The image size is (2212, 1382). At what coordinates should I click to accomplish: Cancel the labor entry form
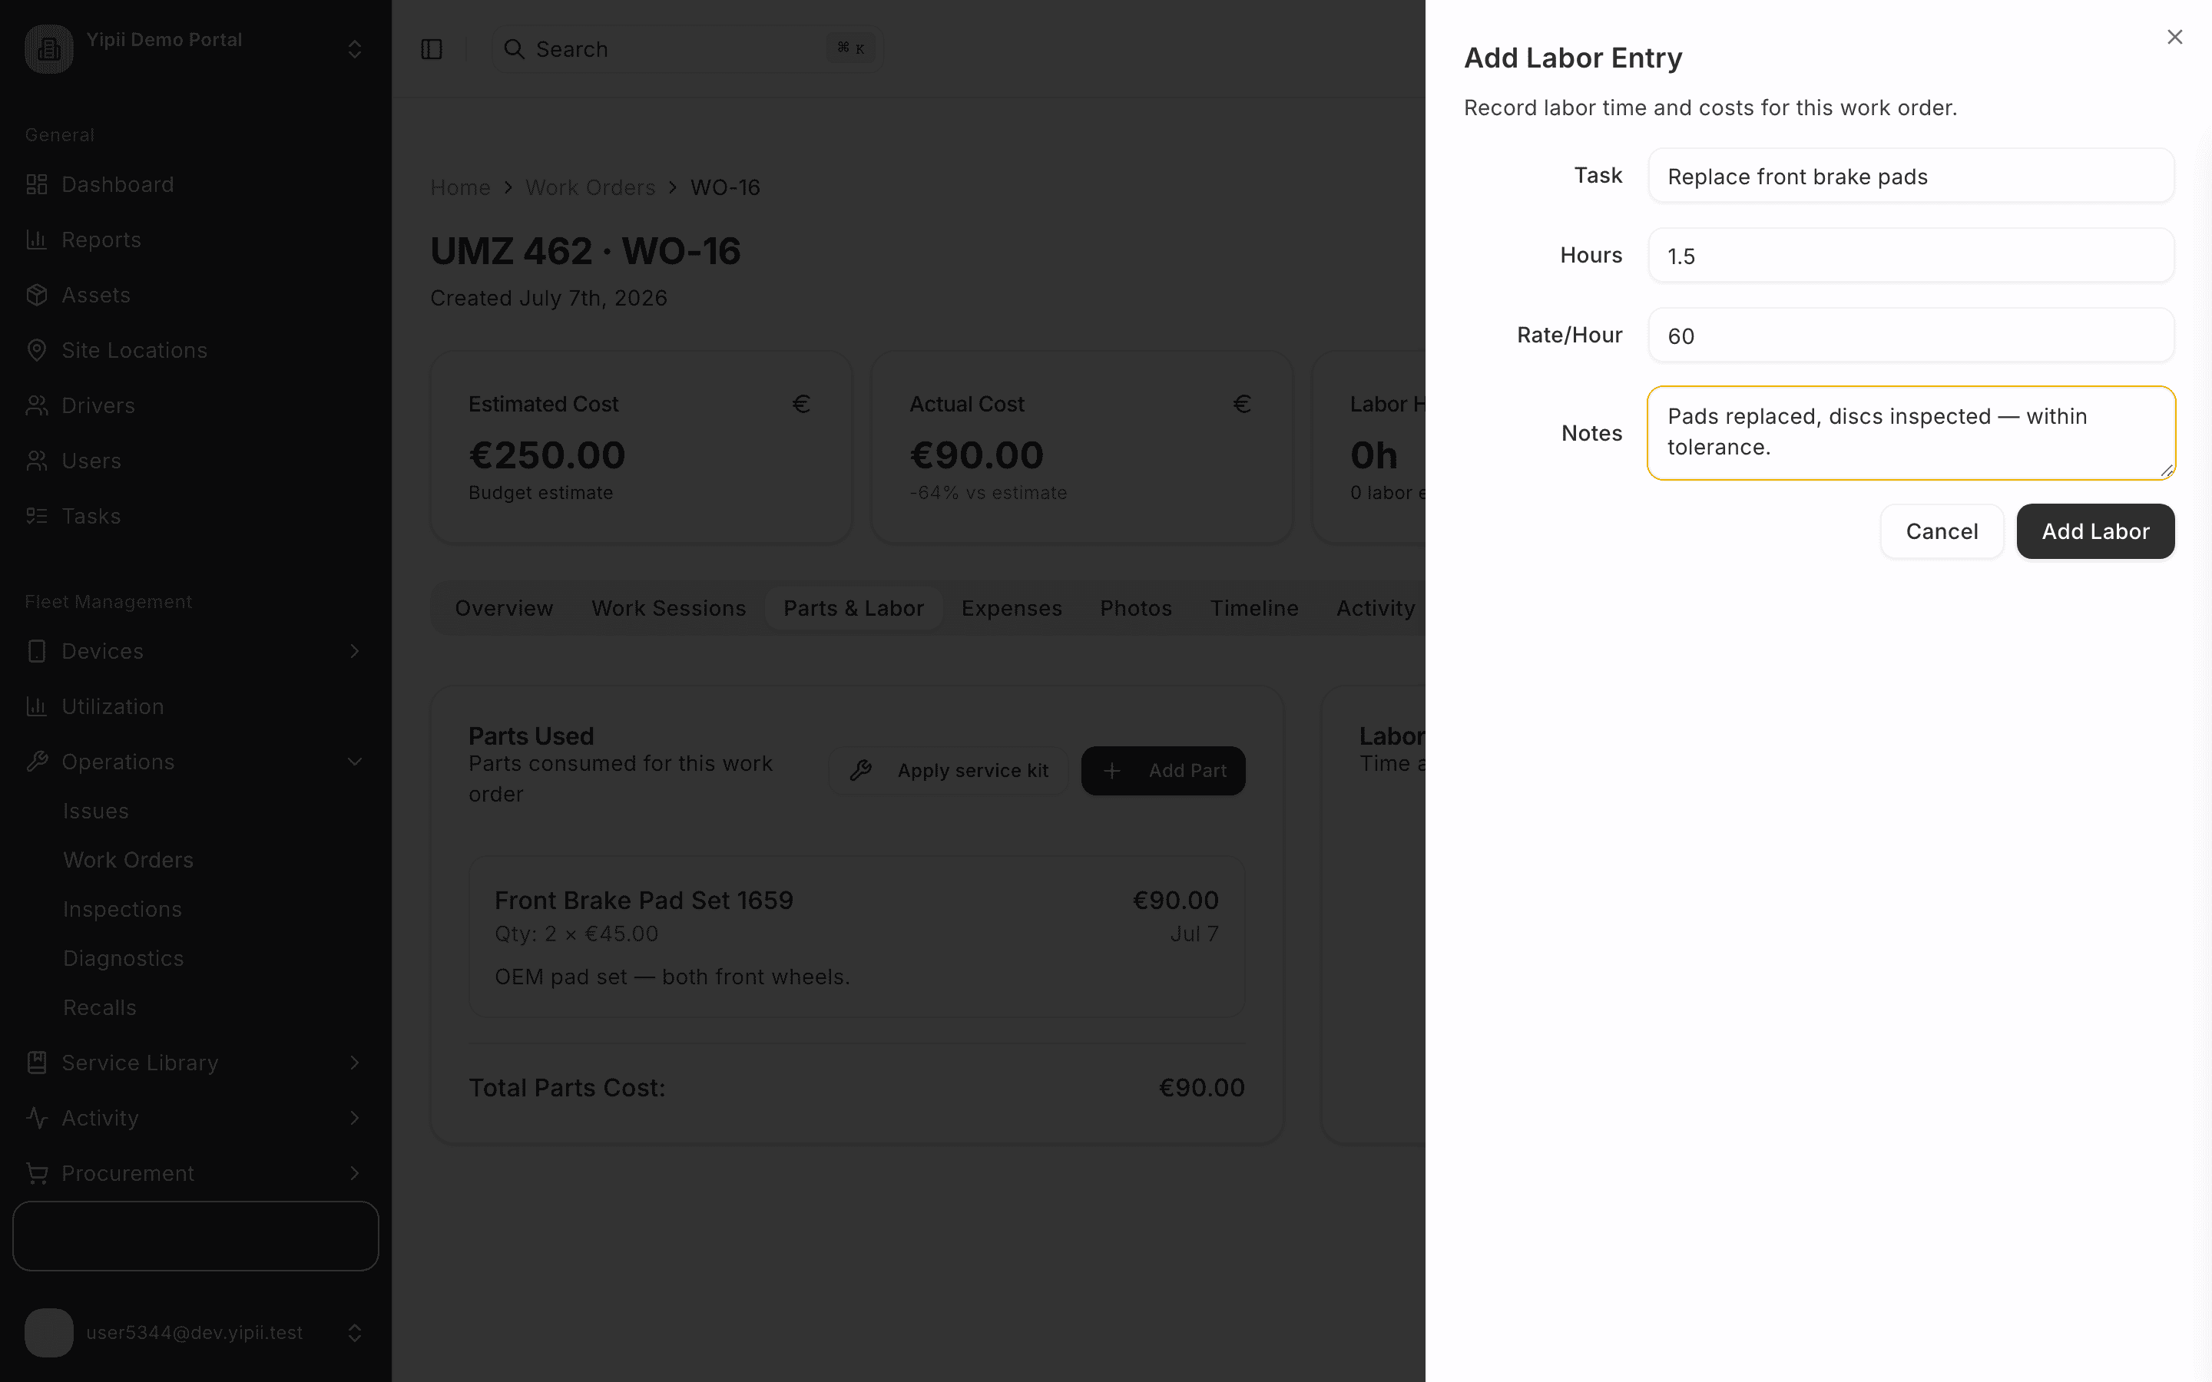tap(1942, 531)
